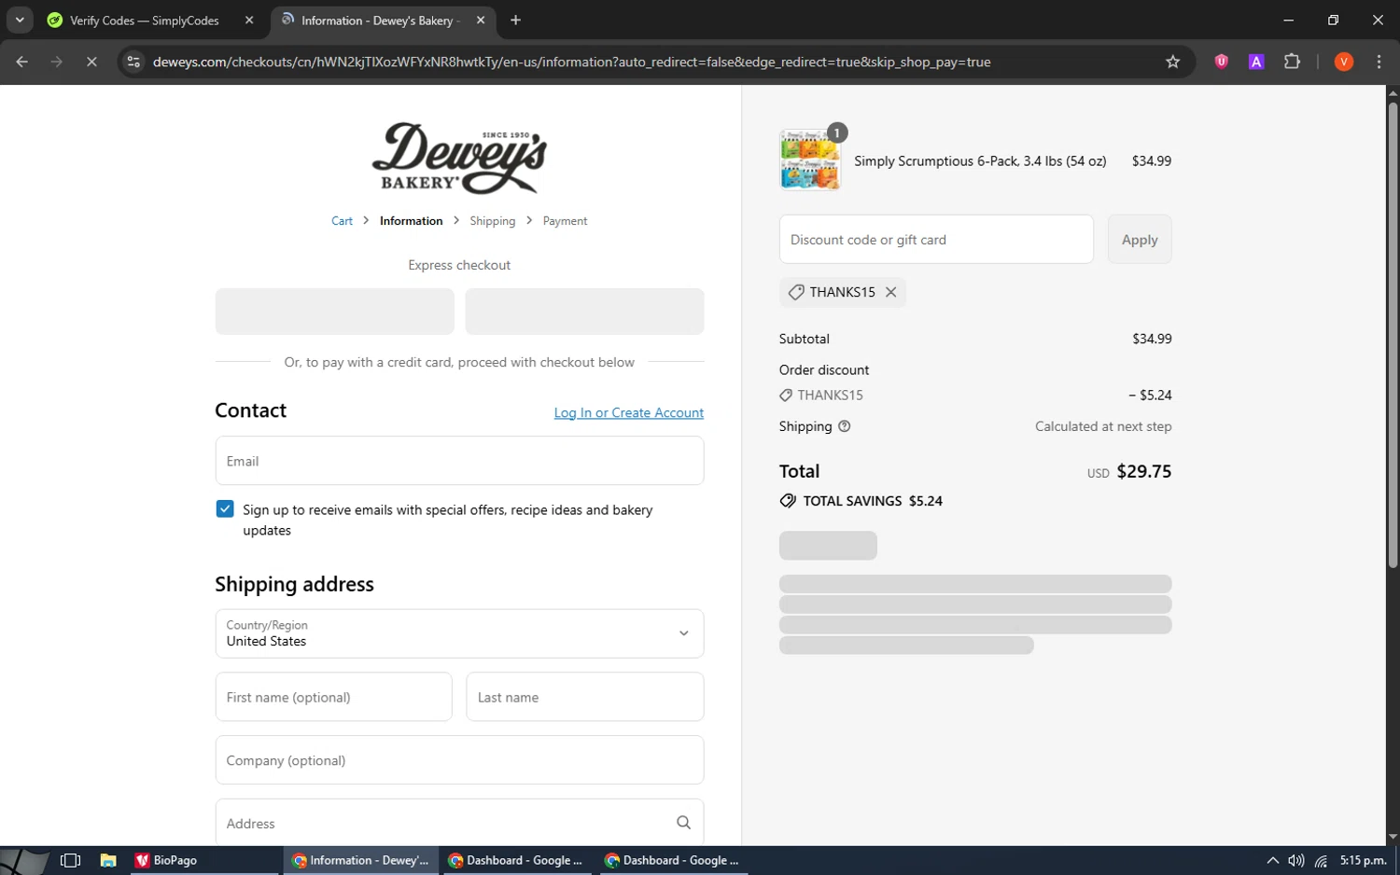Open the red shield extension icon
Viewport: 1400px width, 875px height.
coord(1221,62)
